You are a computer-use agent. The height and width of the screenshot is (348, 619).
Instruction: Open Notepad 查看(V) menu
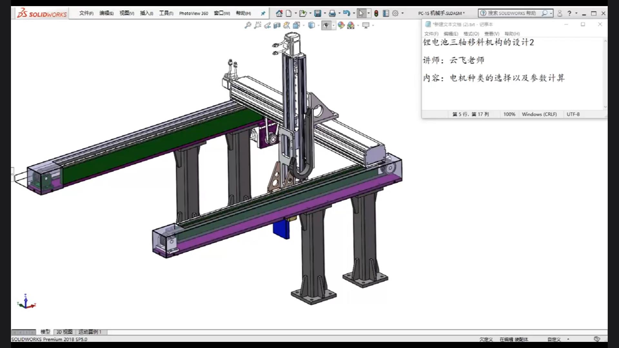tap(492, 34)
